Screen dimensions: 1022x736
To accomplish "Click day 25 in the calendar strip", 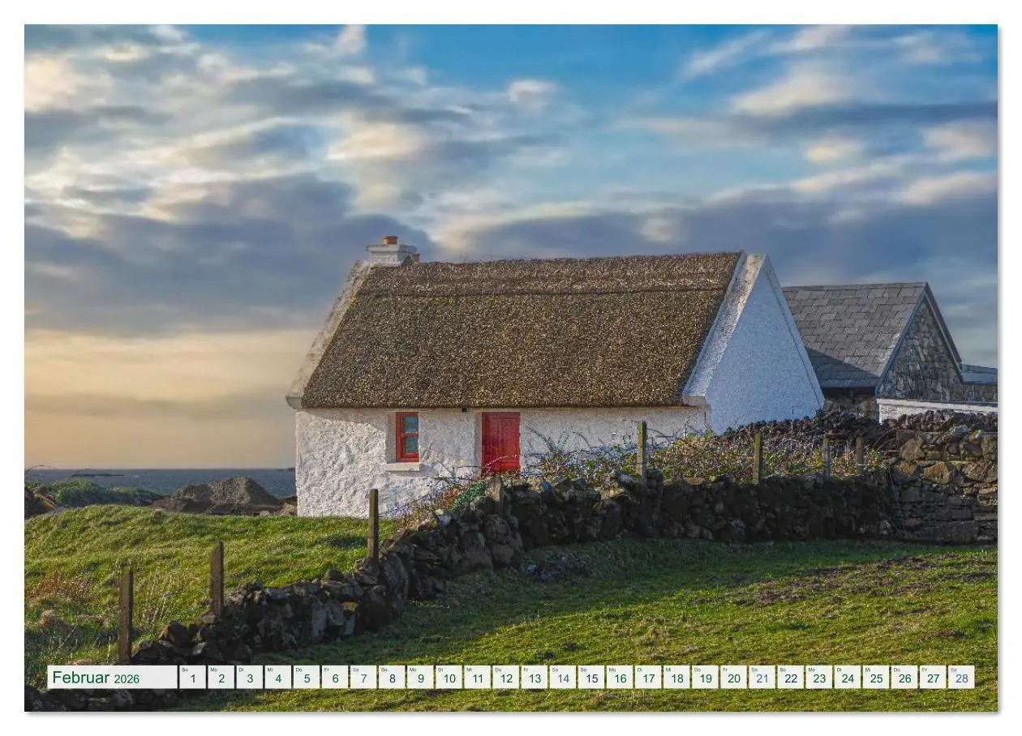I will pos(875,678).
